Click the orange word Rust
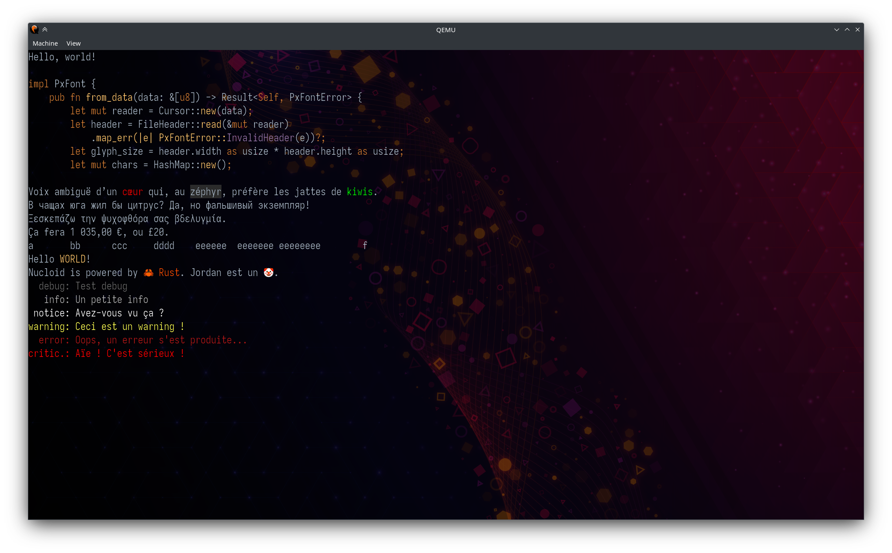The width and height of the screenshot is (892, 553). [169, 273]
